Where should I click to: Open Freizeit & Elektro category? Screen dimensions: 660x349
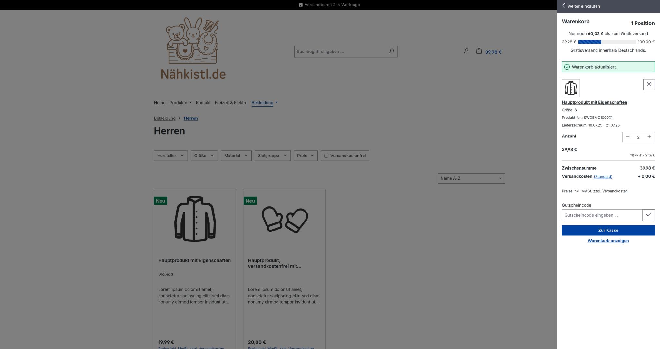tap(231, 103)
